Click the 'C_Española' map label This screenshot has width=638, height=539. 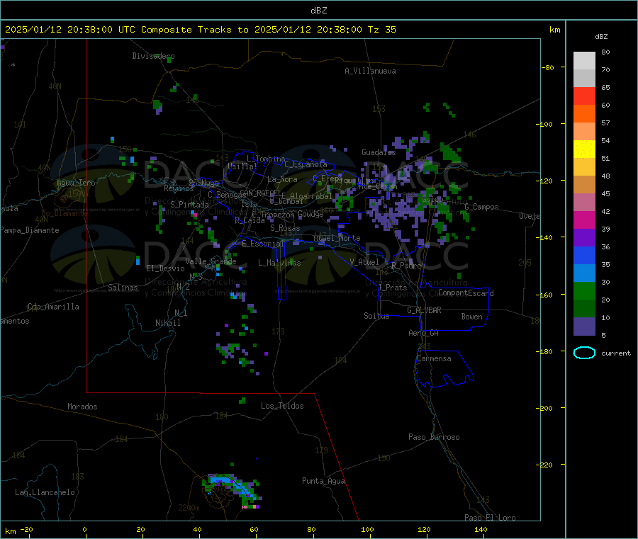[306, 164]
